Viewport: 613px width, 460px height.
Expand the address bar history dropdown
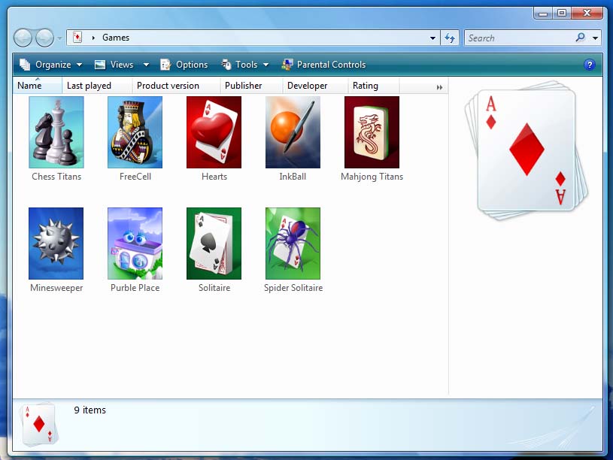coord(432,38)
